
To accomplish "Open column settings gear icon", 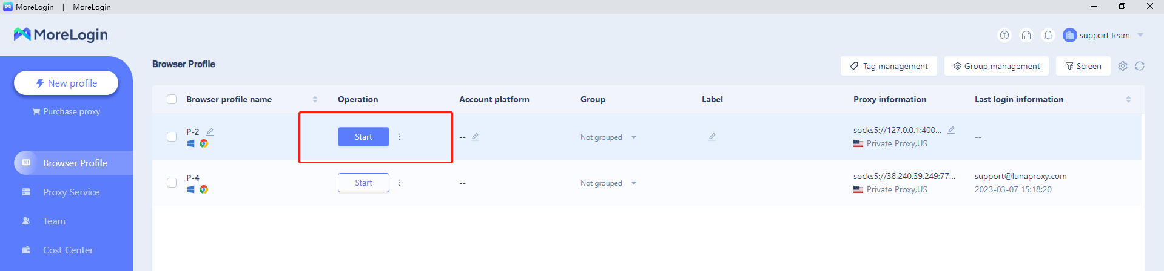I will click(x=1123, y=66).
